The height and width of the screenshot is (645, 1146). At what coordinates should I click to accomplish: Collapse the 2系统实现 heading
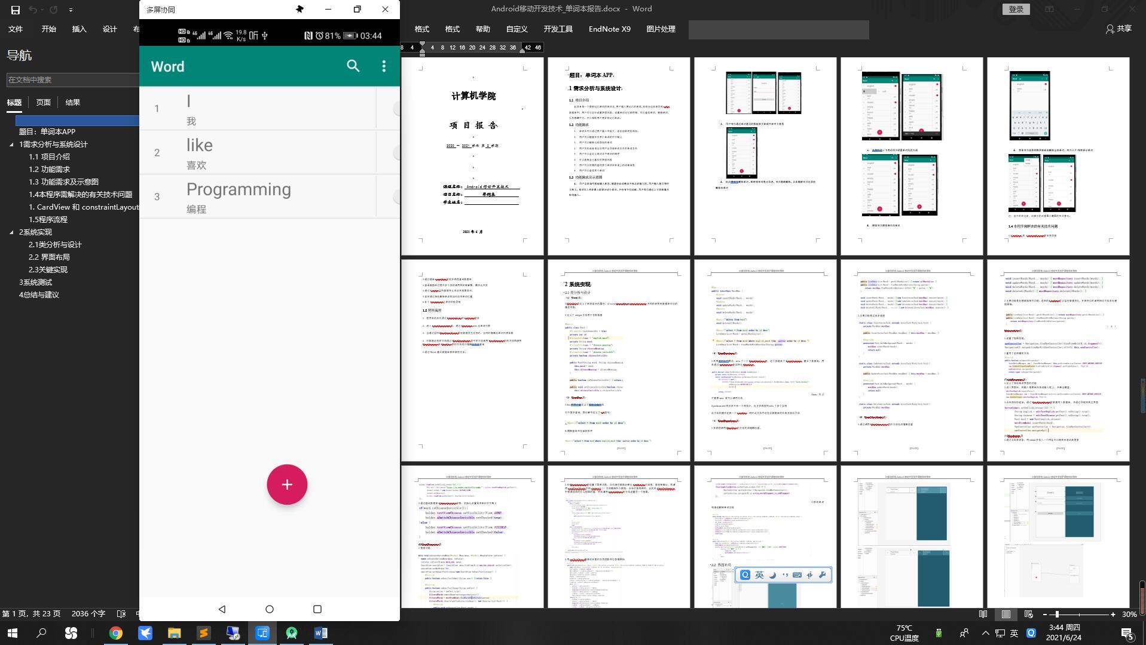11,232
